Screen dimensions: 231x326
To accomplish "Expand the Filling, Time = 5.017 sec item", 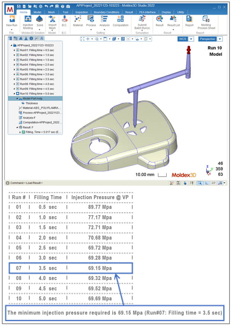I will click(x=20, y=132).
